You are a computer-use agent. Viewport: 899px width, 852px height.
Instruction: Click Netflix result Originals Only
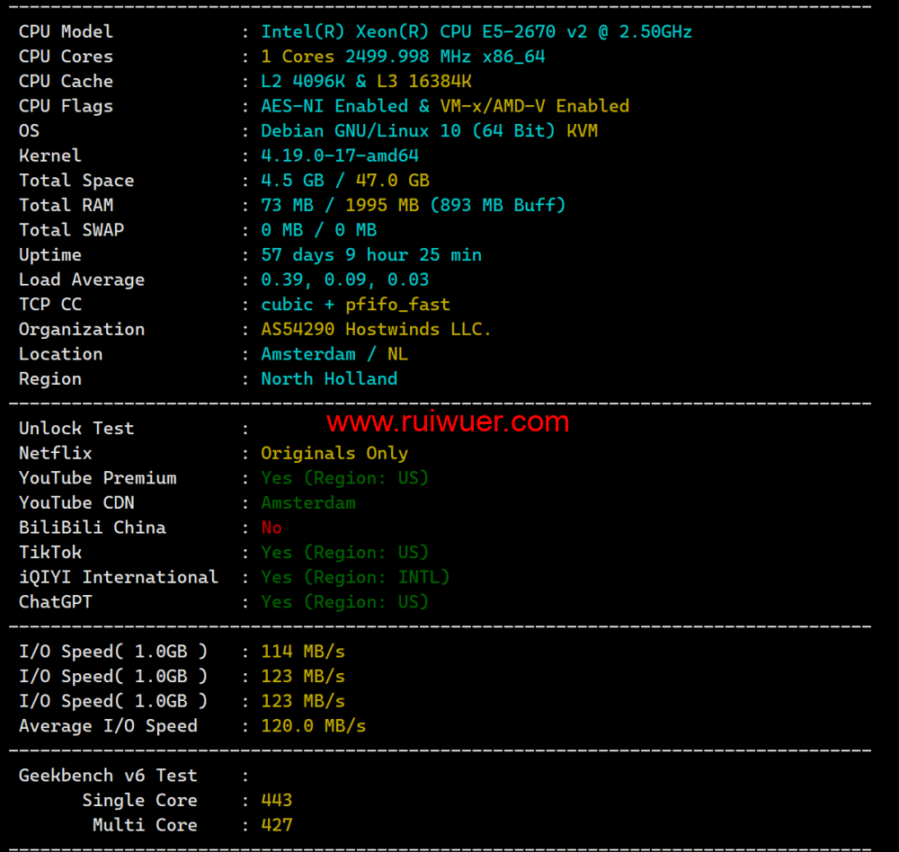coord(334,454)
